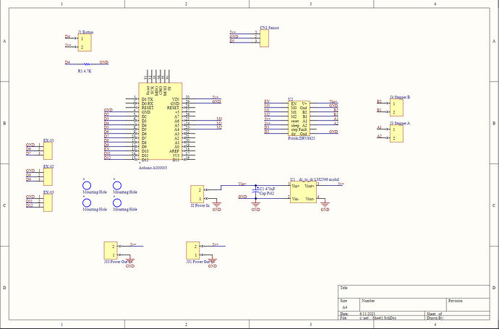Click the AREF pin label on the Arduino
Screen dimensions: 499x329
tap(174, 151)
